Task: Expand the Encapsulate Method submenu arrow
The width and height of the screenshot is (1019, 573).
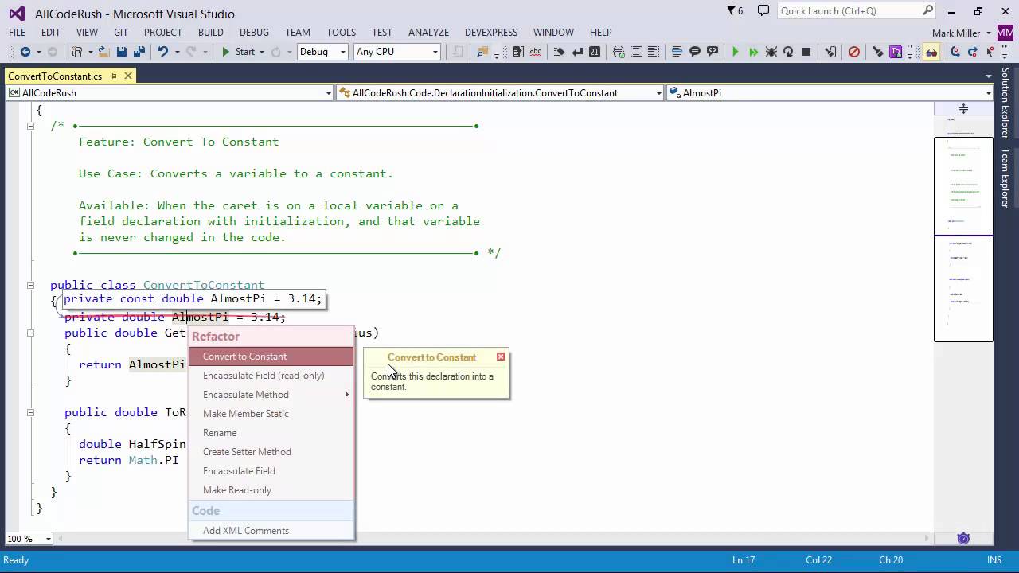Action: point(346,395)
